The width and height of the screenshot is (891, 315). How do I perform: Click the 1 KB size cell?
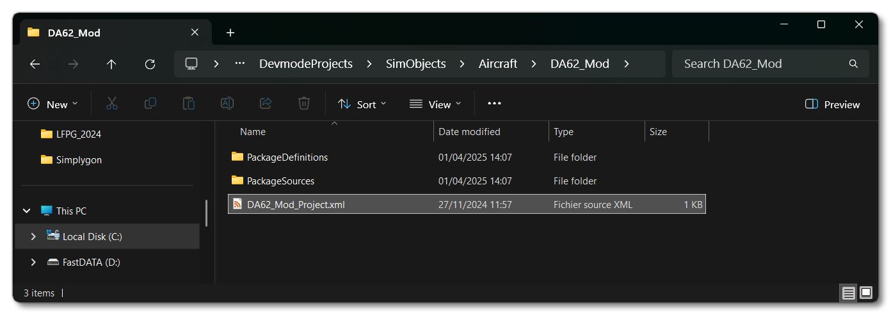(x=693, y=204)
